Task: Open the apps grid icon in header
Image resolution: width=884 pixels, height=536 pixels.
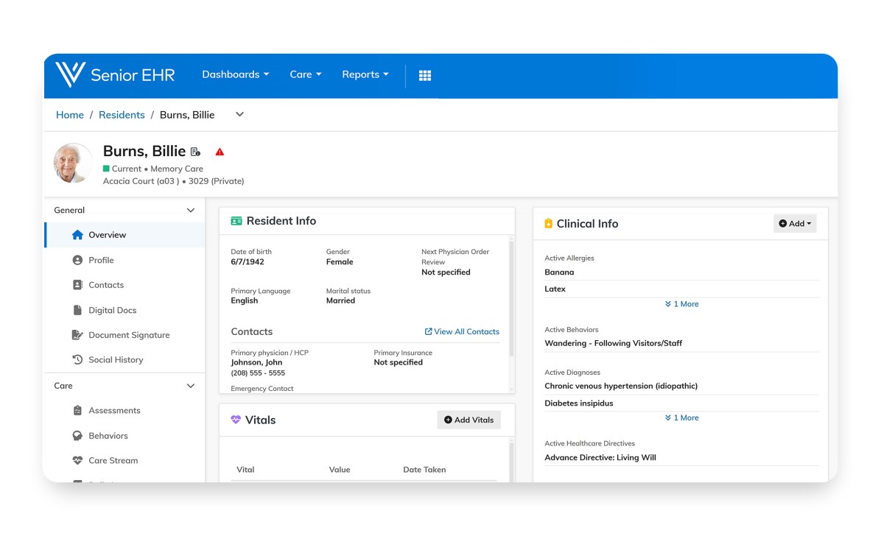Action: point(425,75)
